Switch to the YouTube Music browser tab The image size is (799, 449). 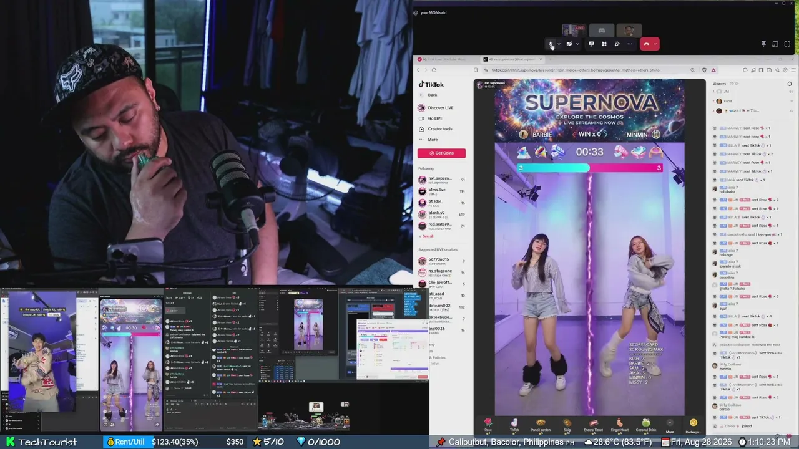click(x=444, y=59)
